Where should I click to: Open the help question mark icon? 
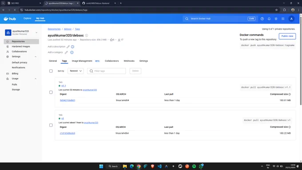(262, 19)
